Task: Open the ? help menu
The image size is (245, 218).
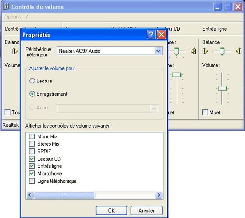Action: [x=27, y=17]
